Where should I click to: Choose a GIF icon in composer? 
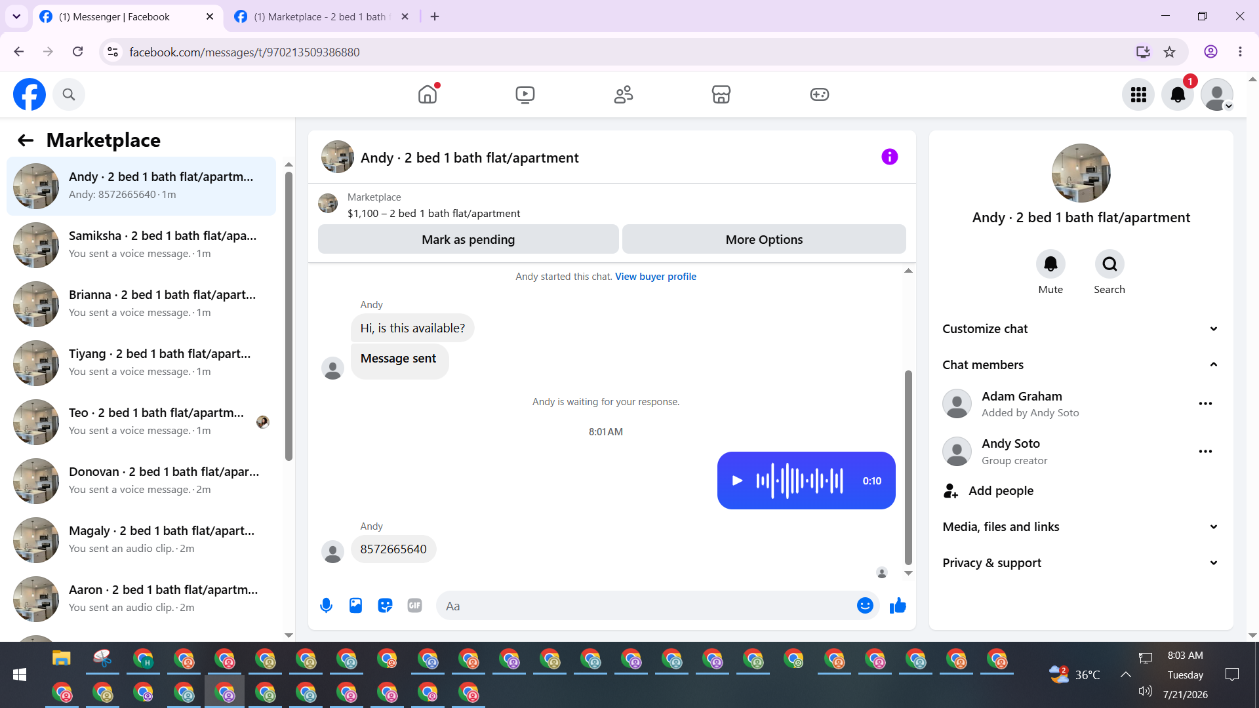[414, 606]
